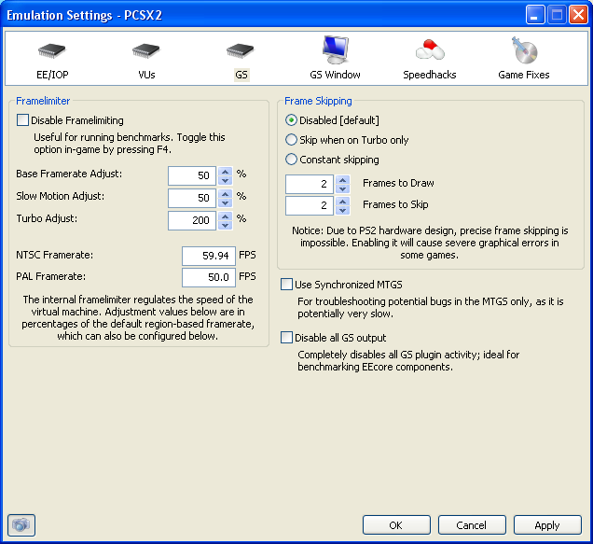
Task: Open the Speedhacks pills icon
Action: click(x=430, y=50)
